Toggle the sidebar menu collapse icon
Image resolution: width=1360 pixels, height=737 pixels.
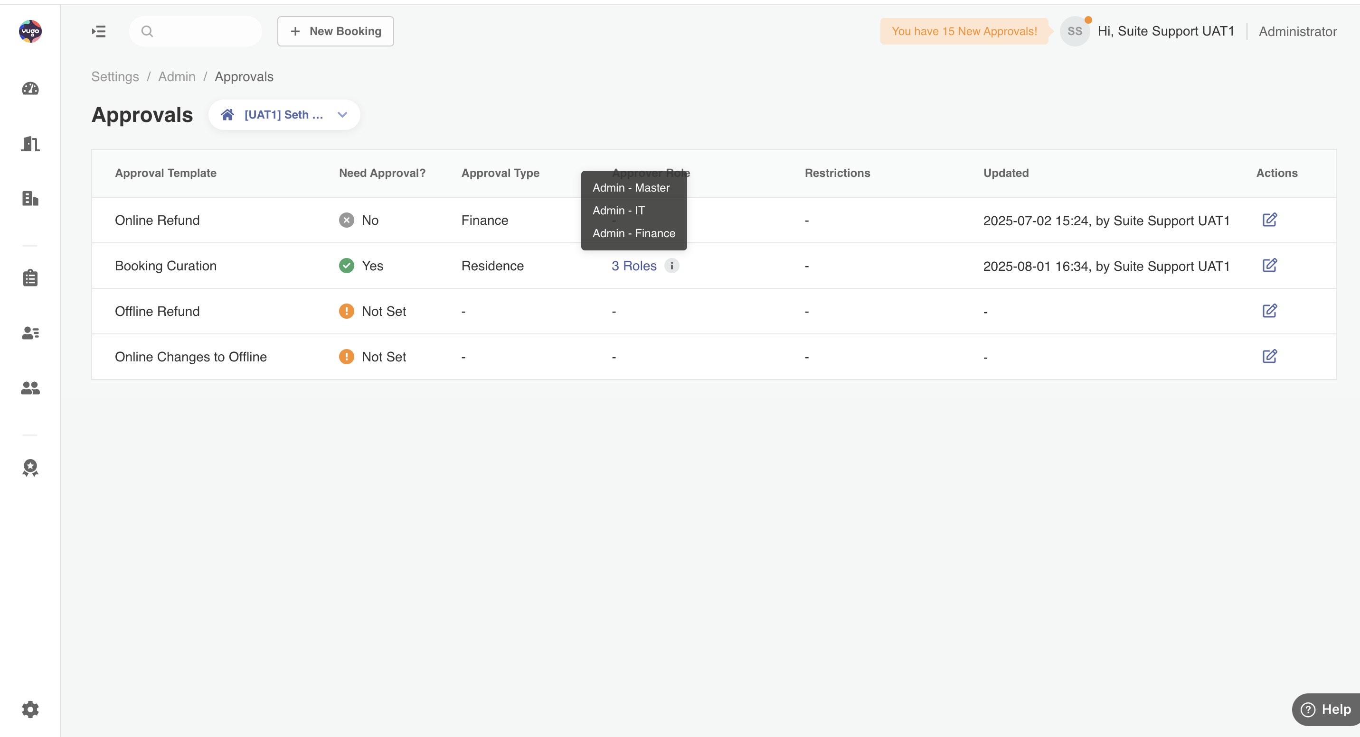click(x=99, y=31)
